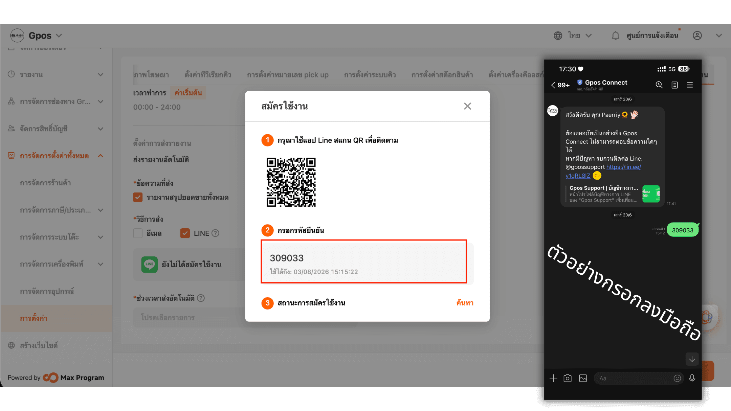This screenshot has height=411, width=731.
Task: Click the รายงาน clock icon in sidebar
Action: tap(11, 74)
